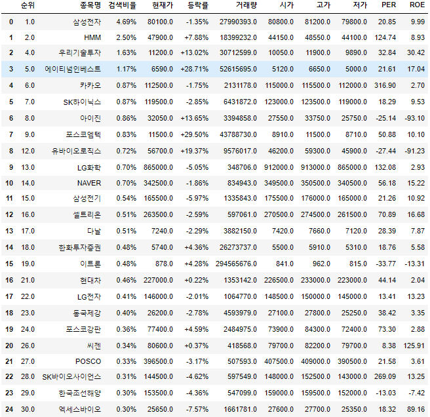Select the 유바이오로직스 stock name cell
This screenshot has width=430, height=417.
77,151
